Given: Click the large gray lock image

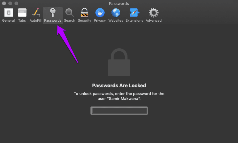Looking at the screenshot, I should 119,63.
